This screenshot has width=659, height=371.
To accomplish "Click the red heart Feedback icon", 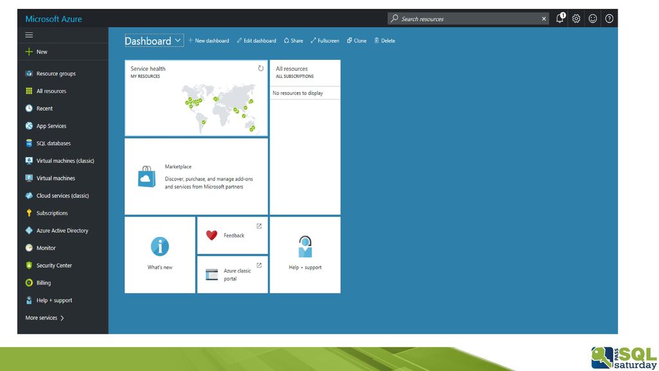I will point(211,235).
